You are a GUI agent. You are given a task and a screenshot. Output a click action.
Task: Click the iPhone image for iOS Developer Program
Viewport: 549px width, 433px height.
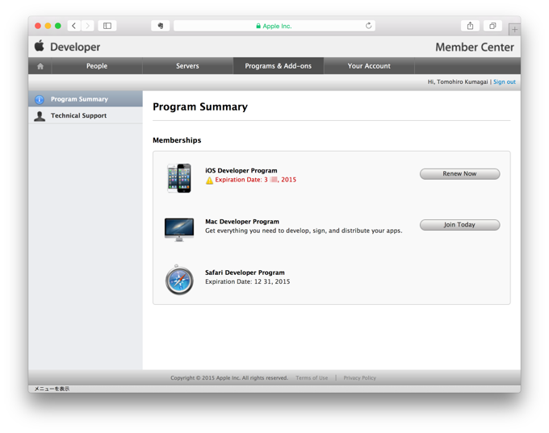[x=179, y=178]
